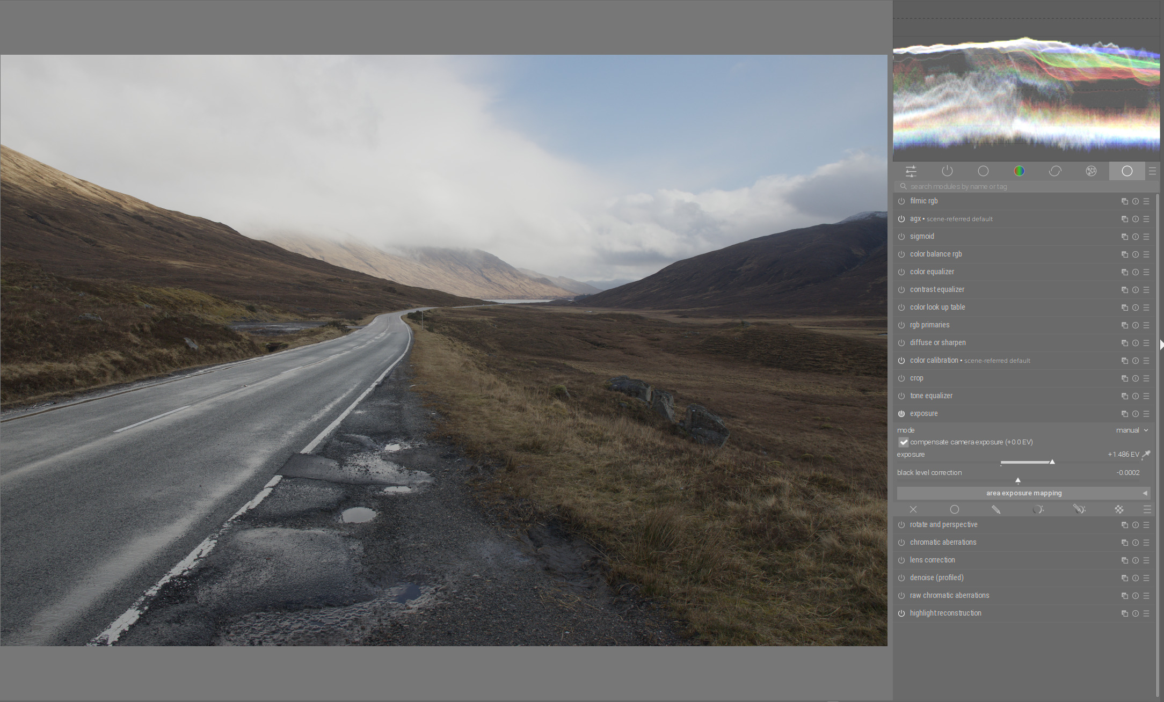Screen dimensions: 1164x702
Task: Open the exposure mode manual dropdown
Action: (x=1132, y=430)
